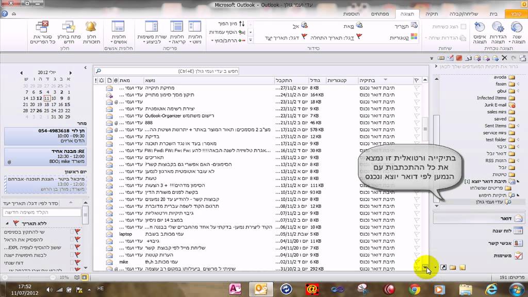Select the Junk E-mail folder
This screenshot has height=297, width=528.
499,105
